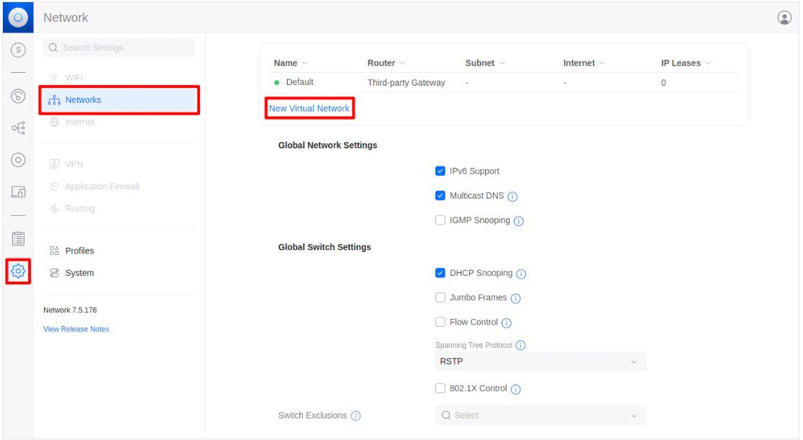Screen dimensions: 803x440
Task: Click the UniFi logo at top left
Action: pos(17,17)
